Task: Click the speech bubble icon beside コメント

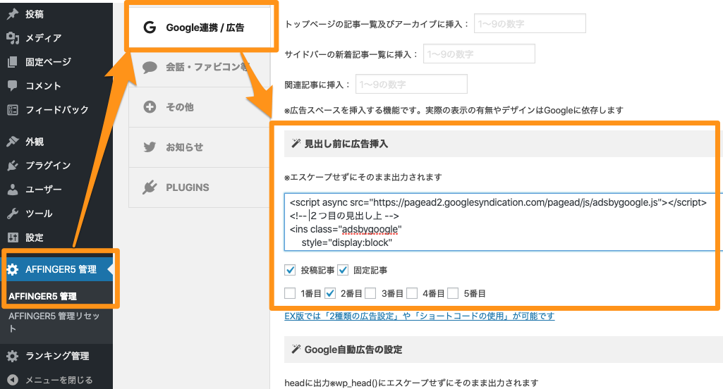Action: point(13,86)
